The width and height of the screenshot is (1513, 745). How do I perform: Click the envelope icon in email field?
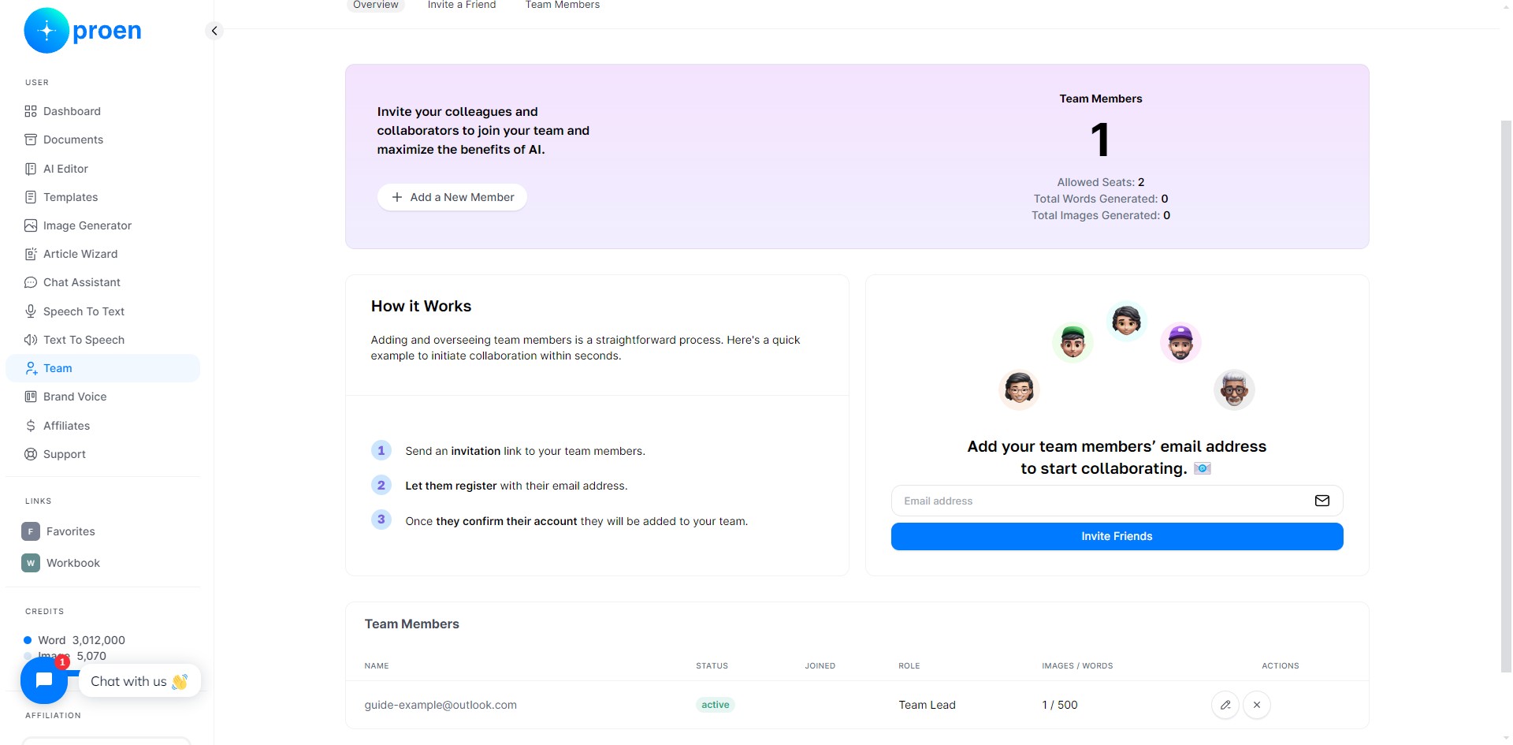[x=1322, y=501]
